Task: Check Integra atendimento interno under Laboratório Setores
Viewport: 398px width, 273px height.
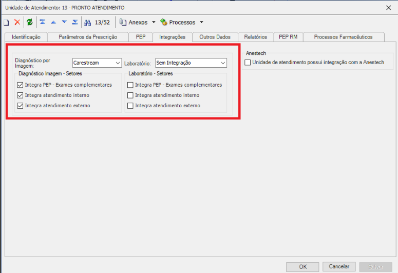Action: click(x=130, y=95)
